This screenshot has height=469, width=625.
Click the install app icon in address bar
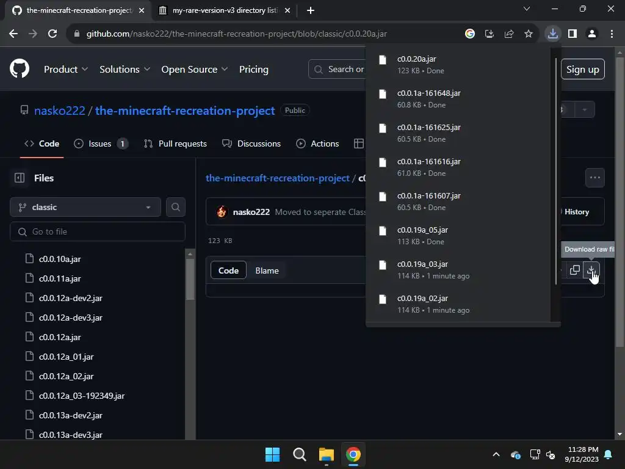[489, 34]
